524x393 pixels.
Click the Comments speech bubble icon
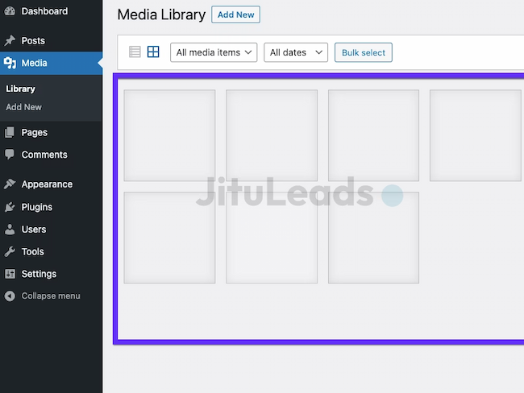tap(10, 155)
